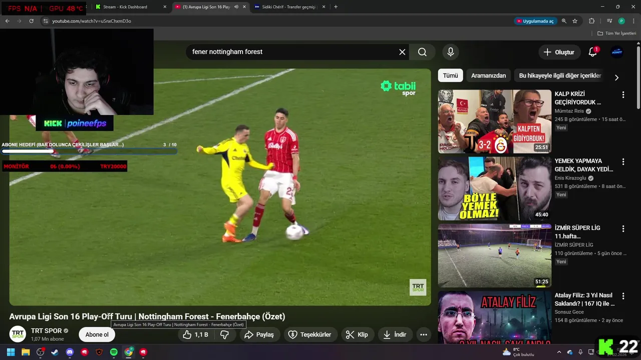641x360 pixels.
Task: Open Chrome three-dot menu
Action: (x=634, y=21)
